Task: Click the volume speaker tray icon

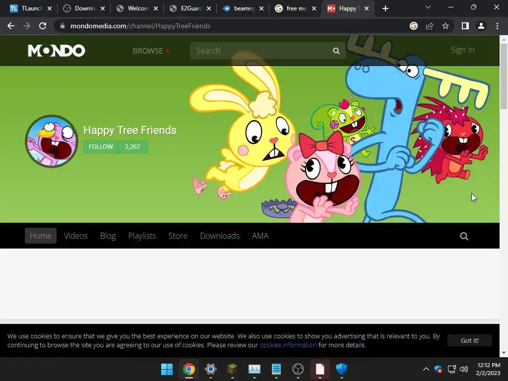Action: [x=464, y=369]
